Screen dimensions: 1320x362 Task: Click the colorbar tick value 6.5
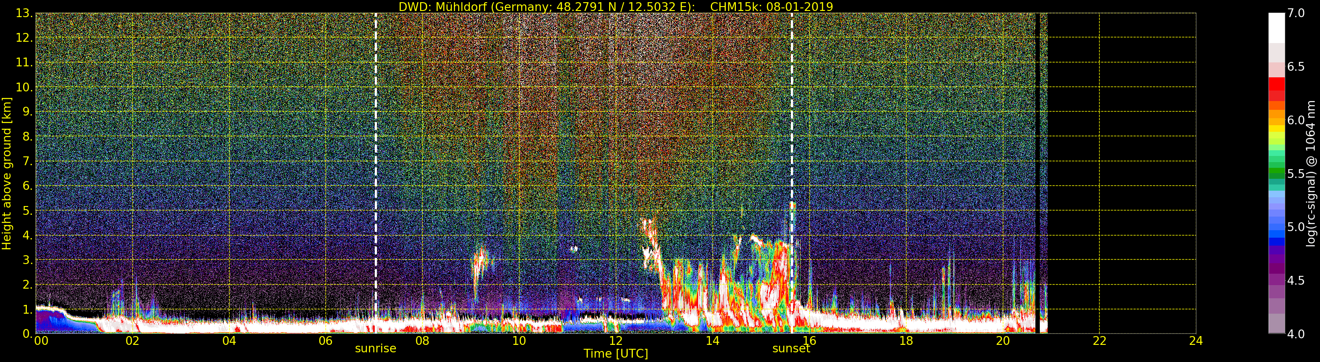click(1296, 67)
